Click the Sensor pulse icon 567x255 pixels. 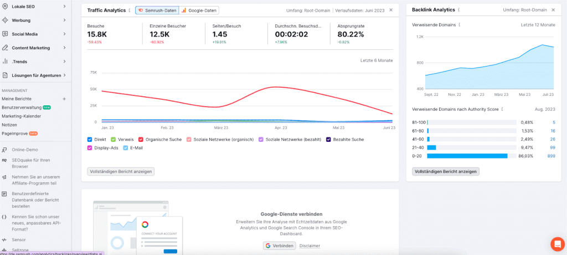4,240
